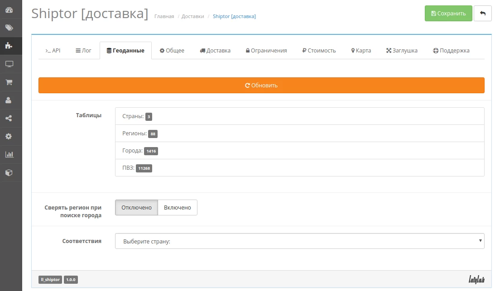
Task: Click the ПВЗ count badge 11268
Action: pos(144,168)
